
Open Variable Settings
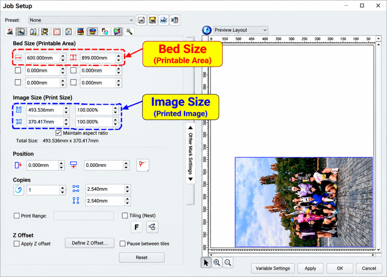click(x=273, y=268)
